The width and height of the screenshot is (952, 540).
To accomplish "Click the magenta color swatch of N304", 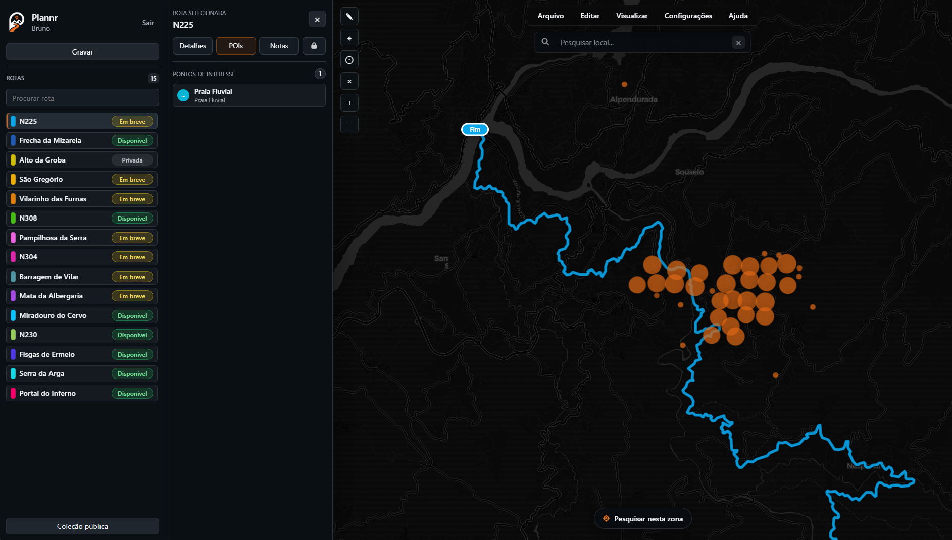I will pyautogui.click(x=13, y=257).
